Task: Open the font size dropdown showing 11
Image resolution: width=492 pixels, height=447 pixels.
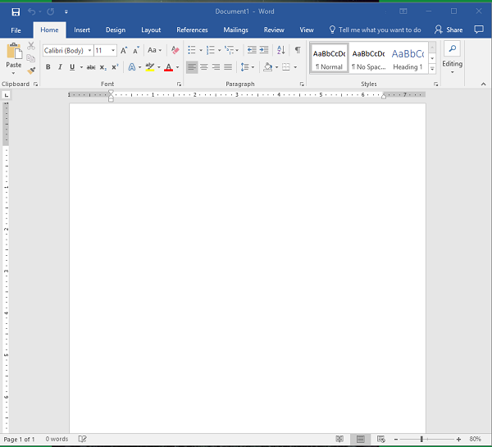Action: [113, 51]
